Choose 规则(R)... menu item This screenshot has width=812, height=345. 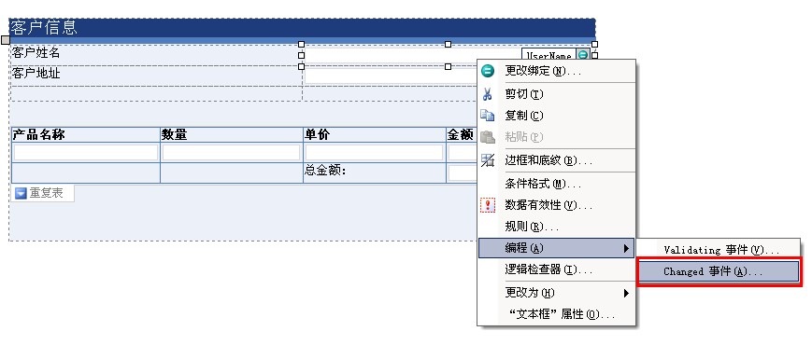[x=556, y=227]
